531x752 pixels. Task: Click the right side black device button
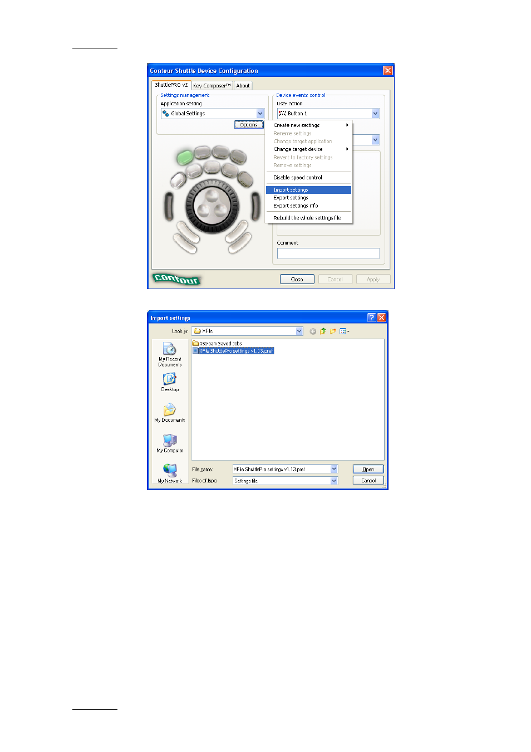(255, 206)
